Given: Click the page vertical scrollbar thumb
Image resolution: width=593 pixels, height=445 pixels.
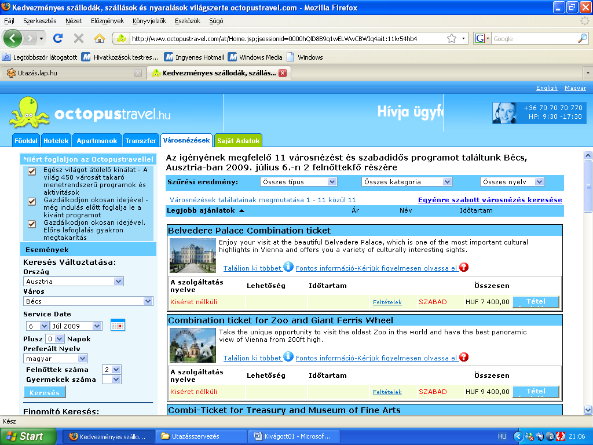Looking at the screenshot, I should coord(588,186).
